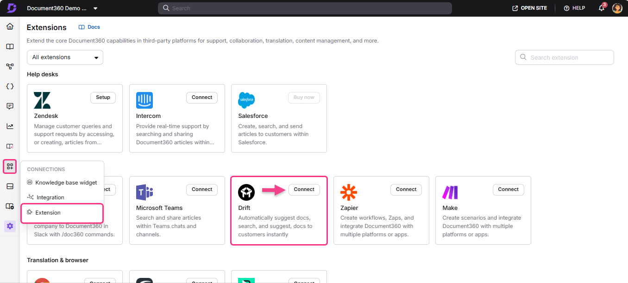
Task: Click the Search extension input field
Action: pos(564,57)
